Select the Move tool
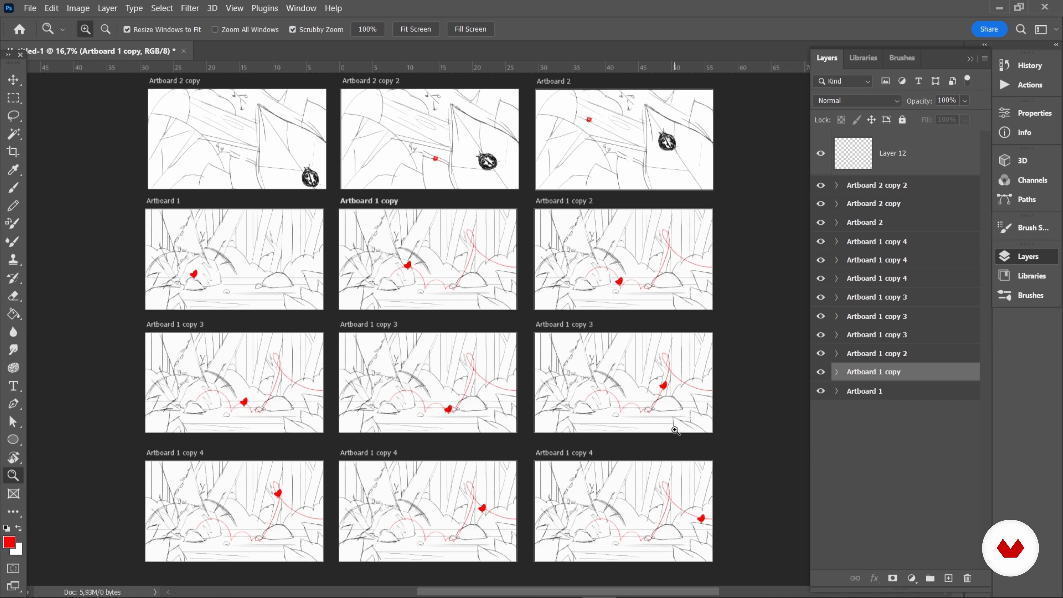This screenshot has height=598, width=1063. point(13,80)
